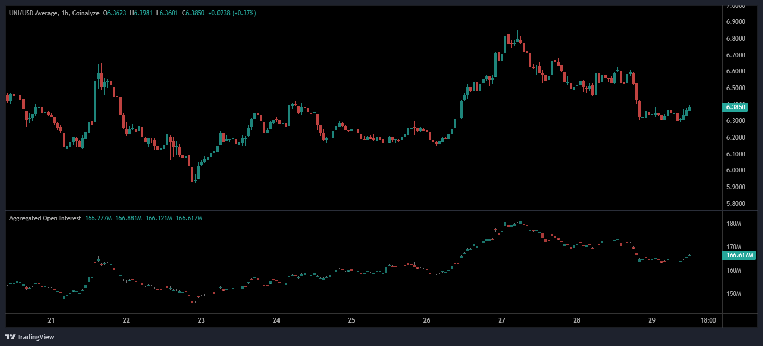
Task: Click the 29 date label on time axis
Action: 652,320
